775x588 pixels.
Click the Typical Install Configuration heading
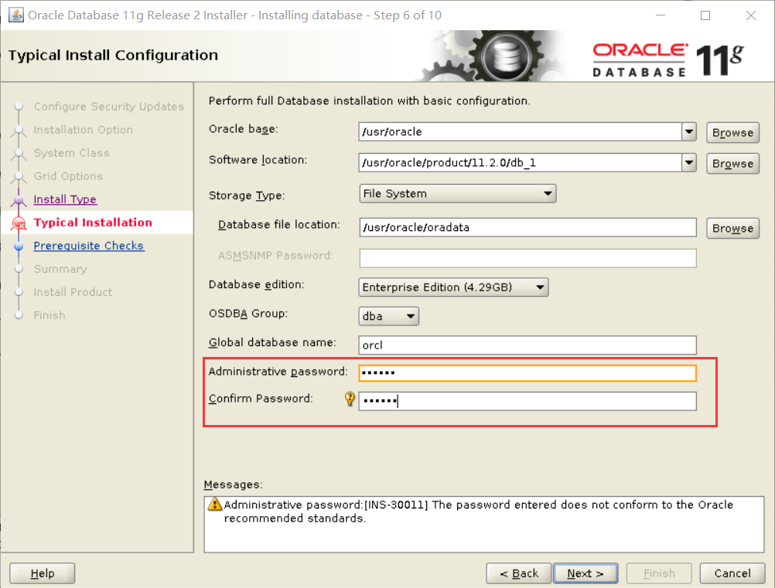113,55
